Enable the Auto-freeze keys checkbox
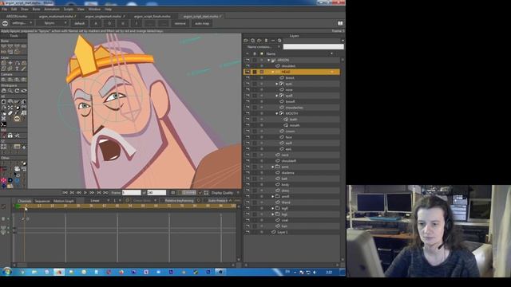Screen dimensions: 511x287 coord(205,201)
